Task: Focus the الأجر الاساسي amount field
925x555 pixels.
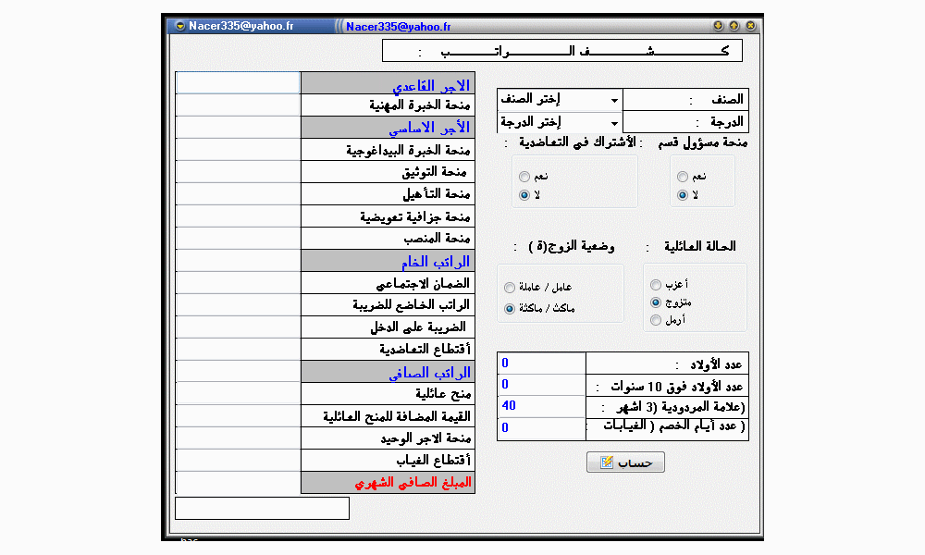Action: [x=238, y=128]
